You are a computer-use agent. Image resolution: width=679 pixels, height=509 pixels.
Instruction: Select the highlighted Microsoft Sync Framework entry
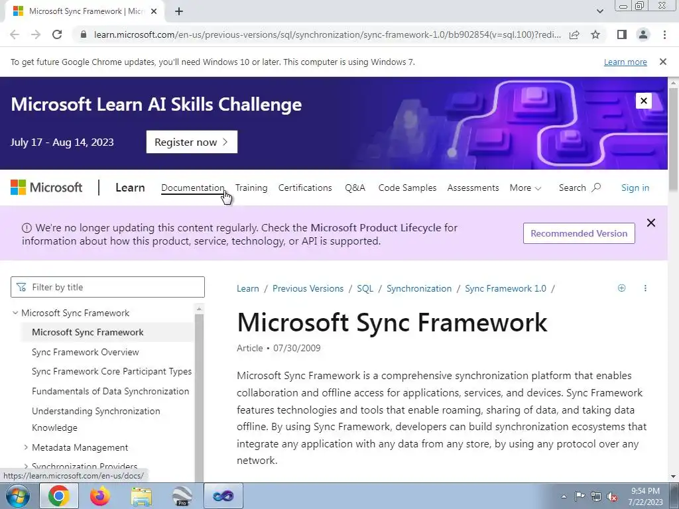click(x=107, y=333)
